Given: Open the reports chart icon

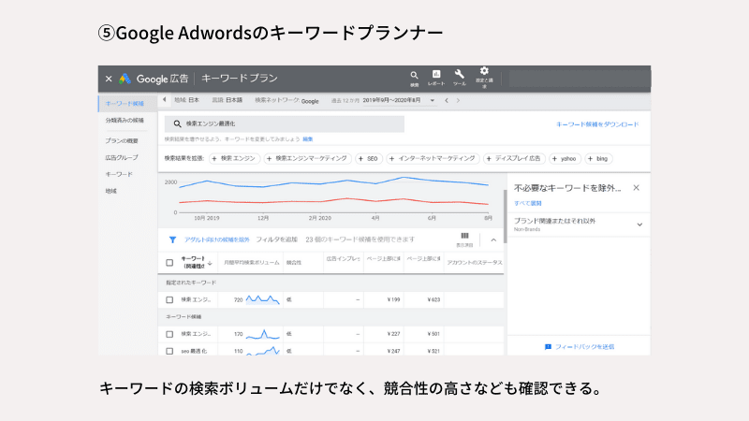Looking at the screenshot, I should click(436, 74).
